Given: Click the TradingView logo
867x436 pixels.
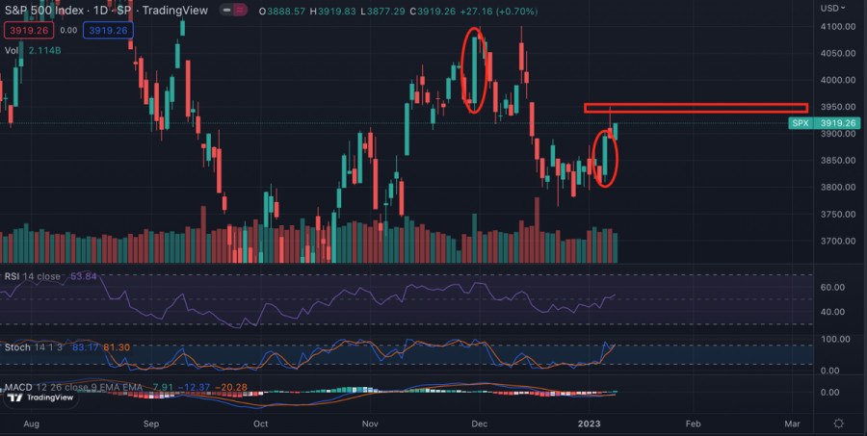Looking at the screenshot, I should 40,398.
